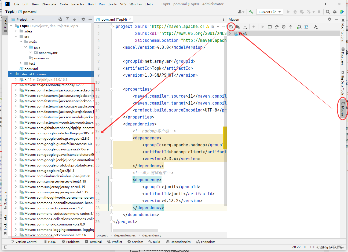Switch to the Terminal tool window tab
Image resolution: width=348 pixels, height=252 pixels.
93,242
